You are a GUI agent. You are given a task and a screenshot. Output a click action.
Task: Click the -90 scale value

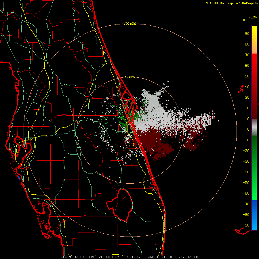click(x=246, y=225)
